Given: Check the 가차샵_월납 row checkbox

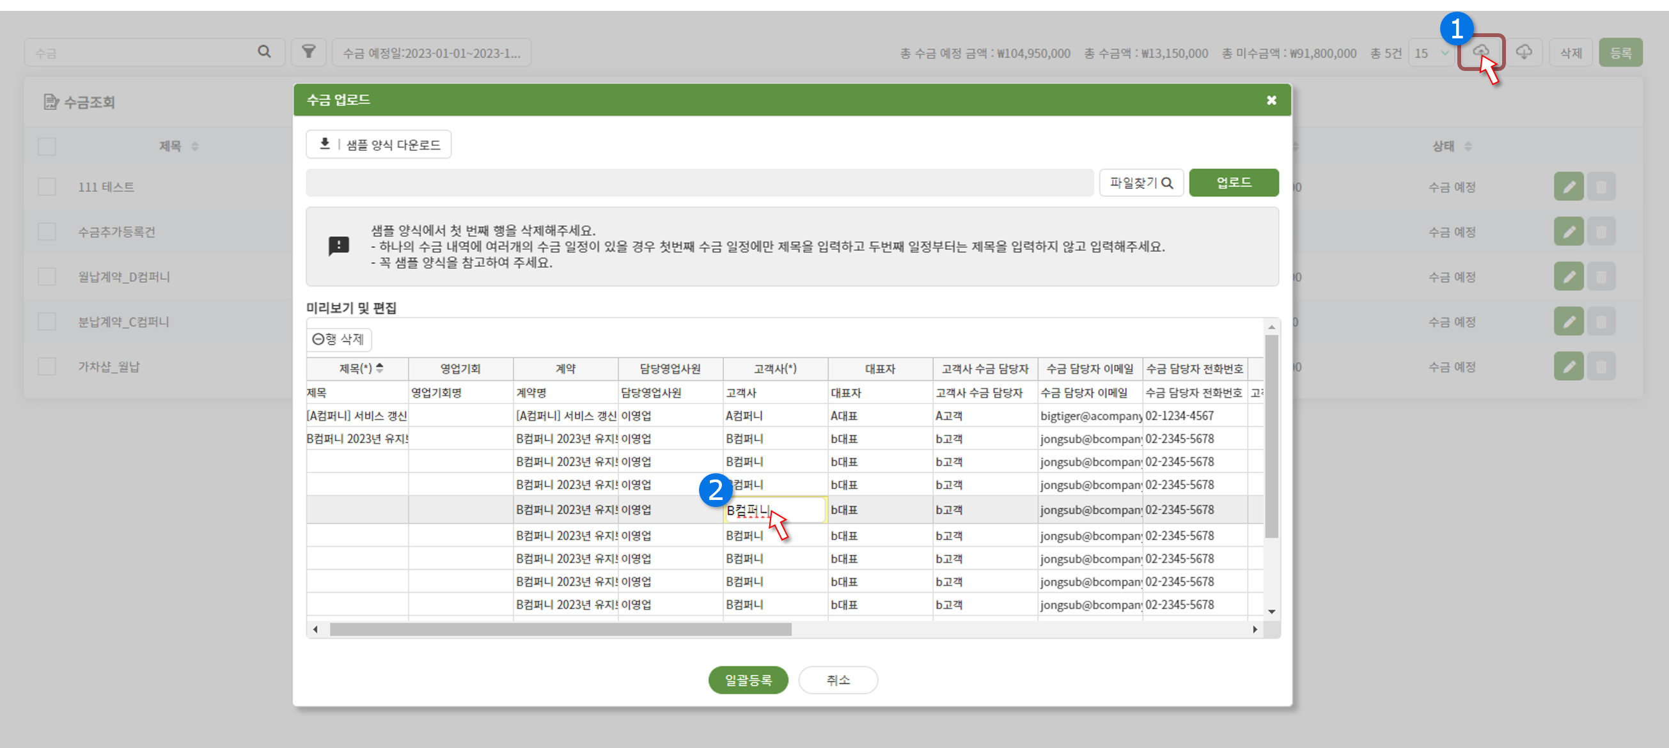Looking at the screenshot, I should [x=47, y=366].
